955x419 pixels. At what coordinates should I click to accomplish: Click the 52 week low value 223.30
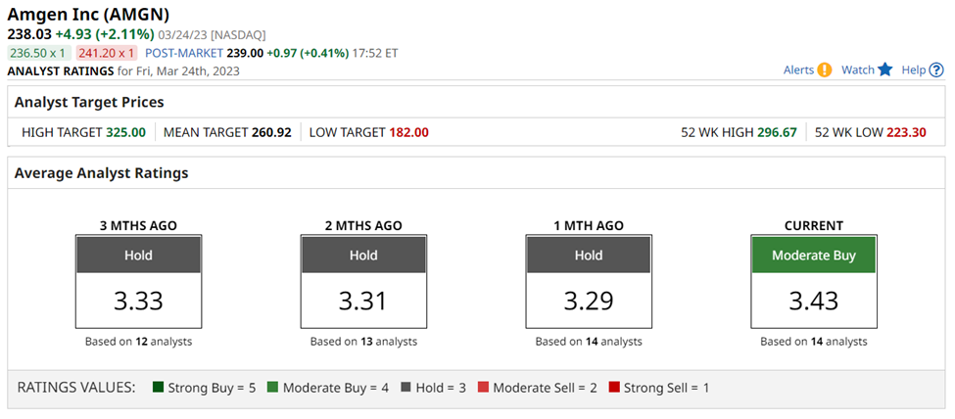[x=907, y=132]
